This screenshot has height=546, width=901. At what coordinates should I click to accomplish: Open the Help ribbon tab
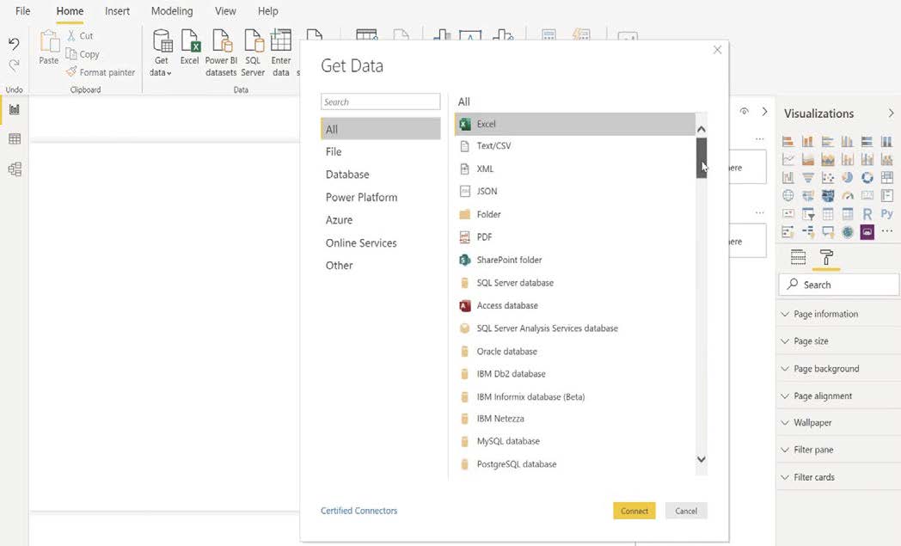click(267, 11)
